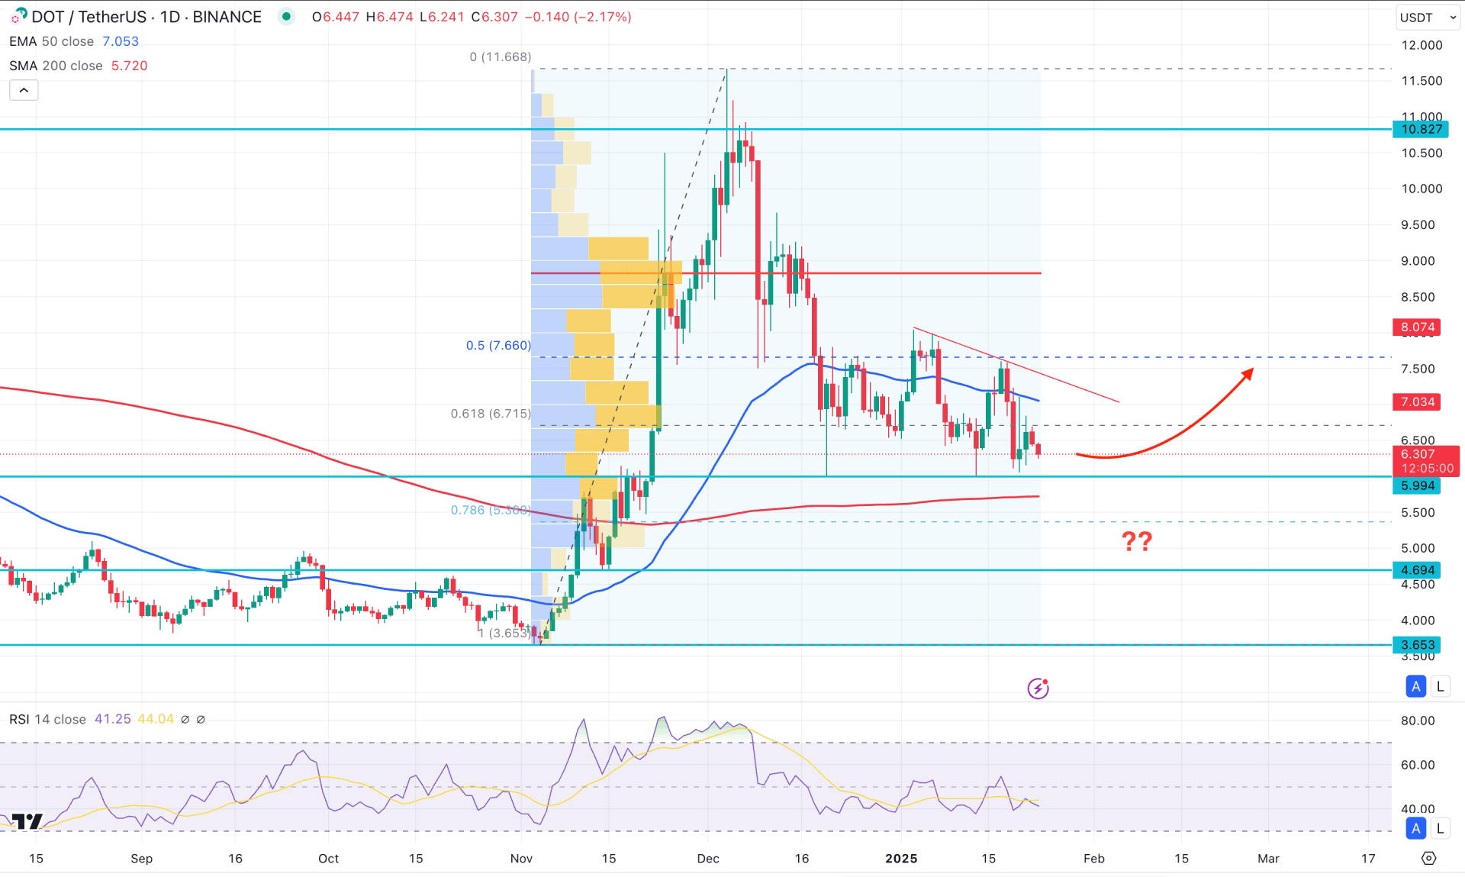This screenshot has width=1465, height=877.
Task: Click the EMA value 7.053 readout
Action: tap(121, 41)
